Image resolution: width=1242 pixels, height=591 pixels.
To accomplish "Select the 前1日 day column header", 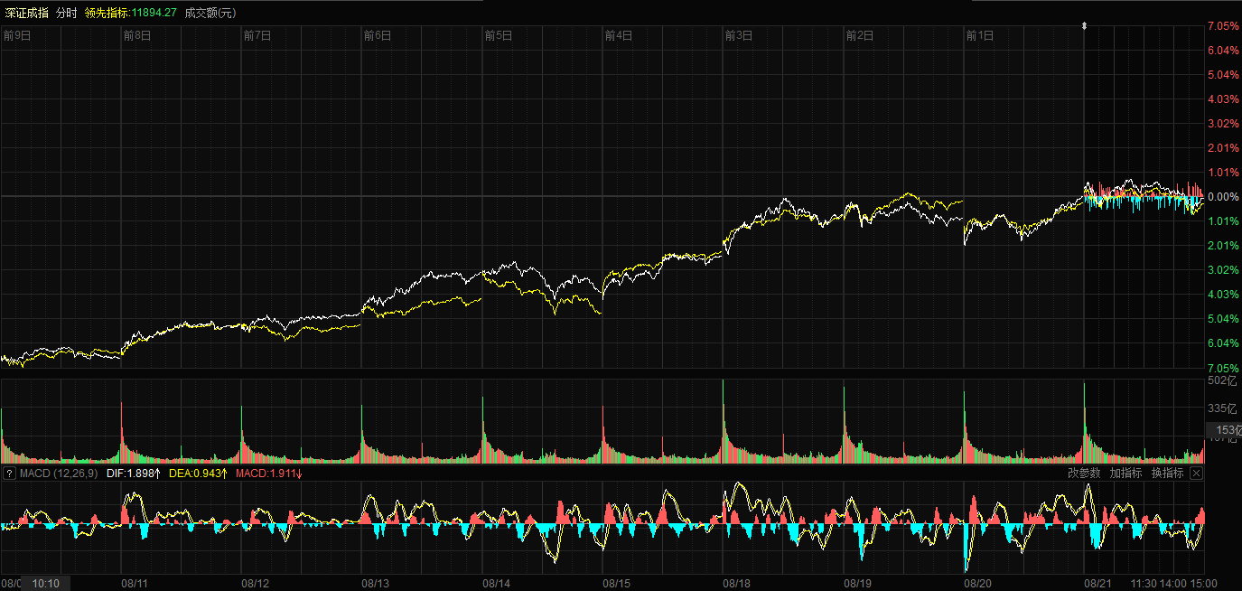I will tap(979, 36).
